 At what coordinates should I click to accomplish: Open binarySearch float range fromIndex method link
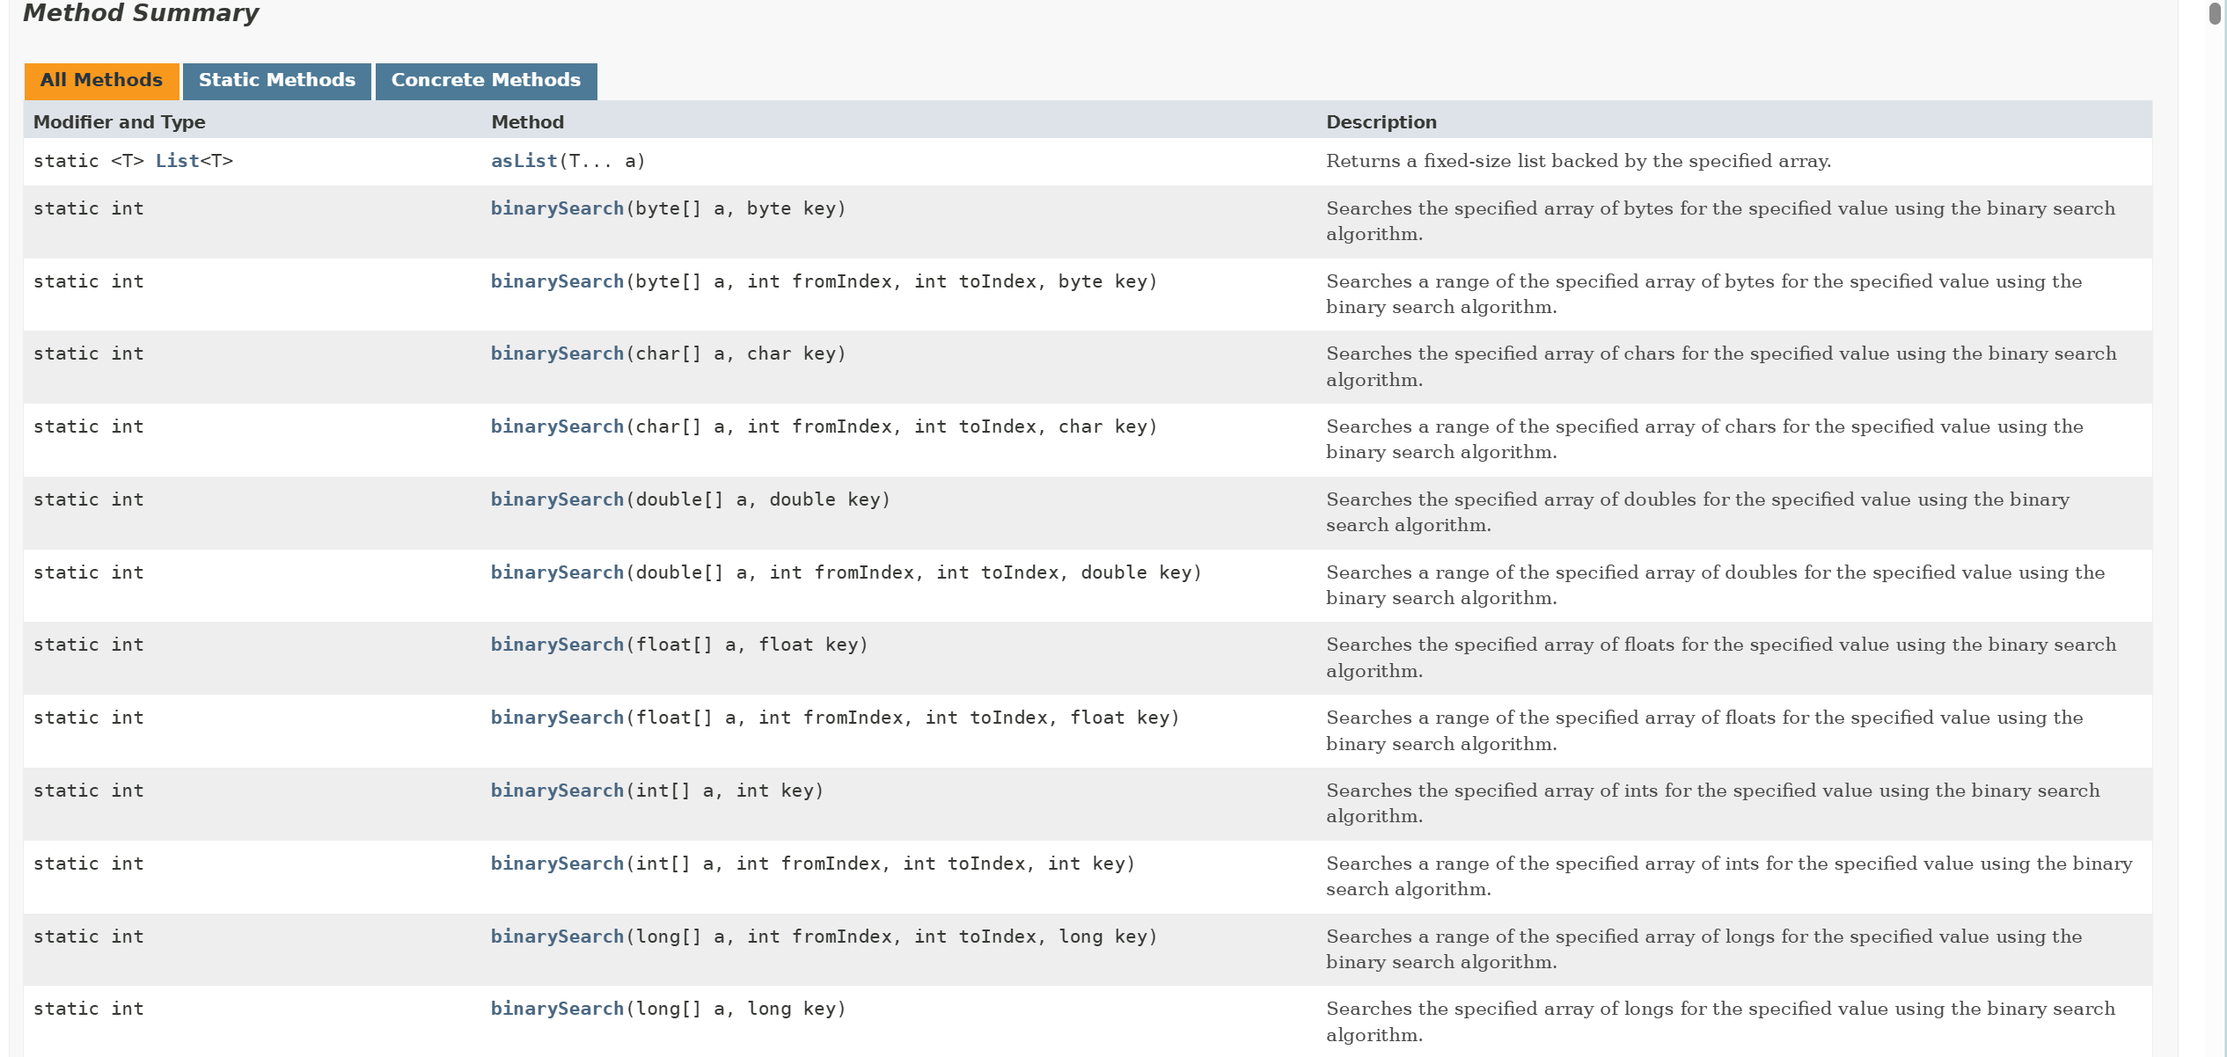click(x=556, y=718)
